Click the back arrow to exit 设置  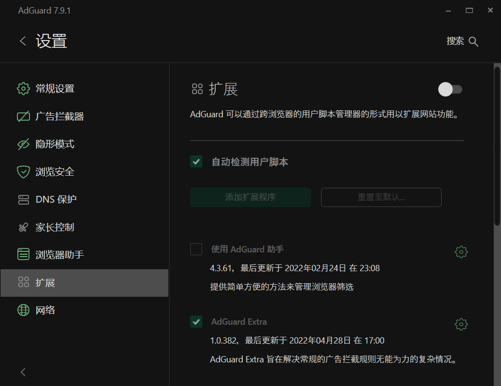pos(22,41)
